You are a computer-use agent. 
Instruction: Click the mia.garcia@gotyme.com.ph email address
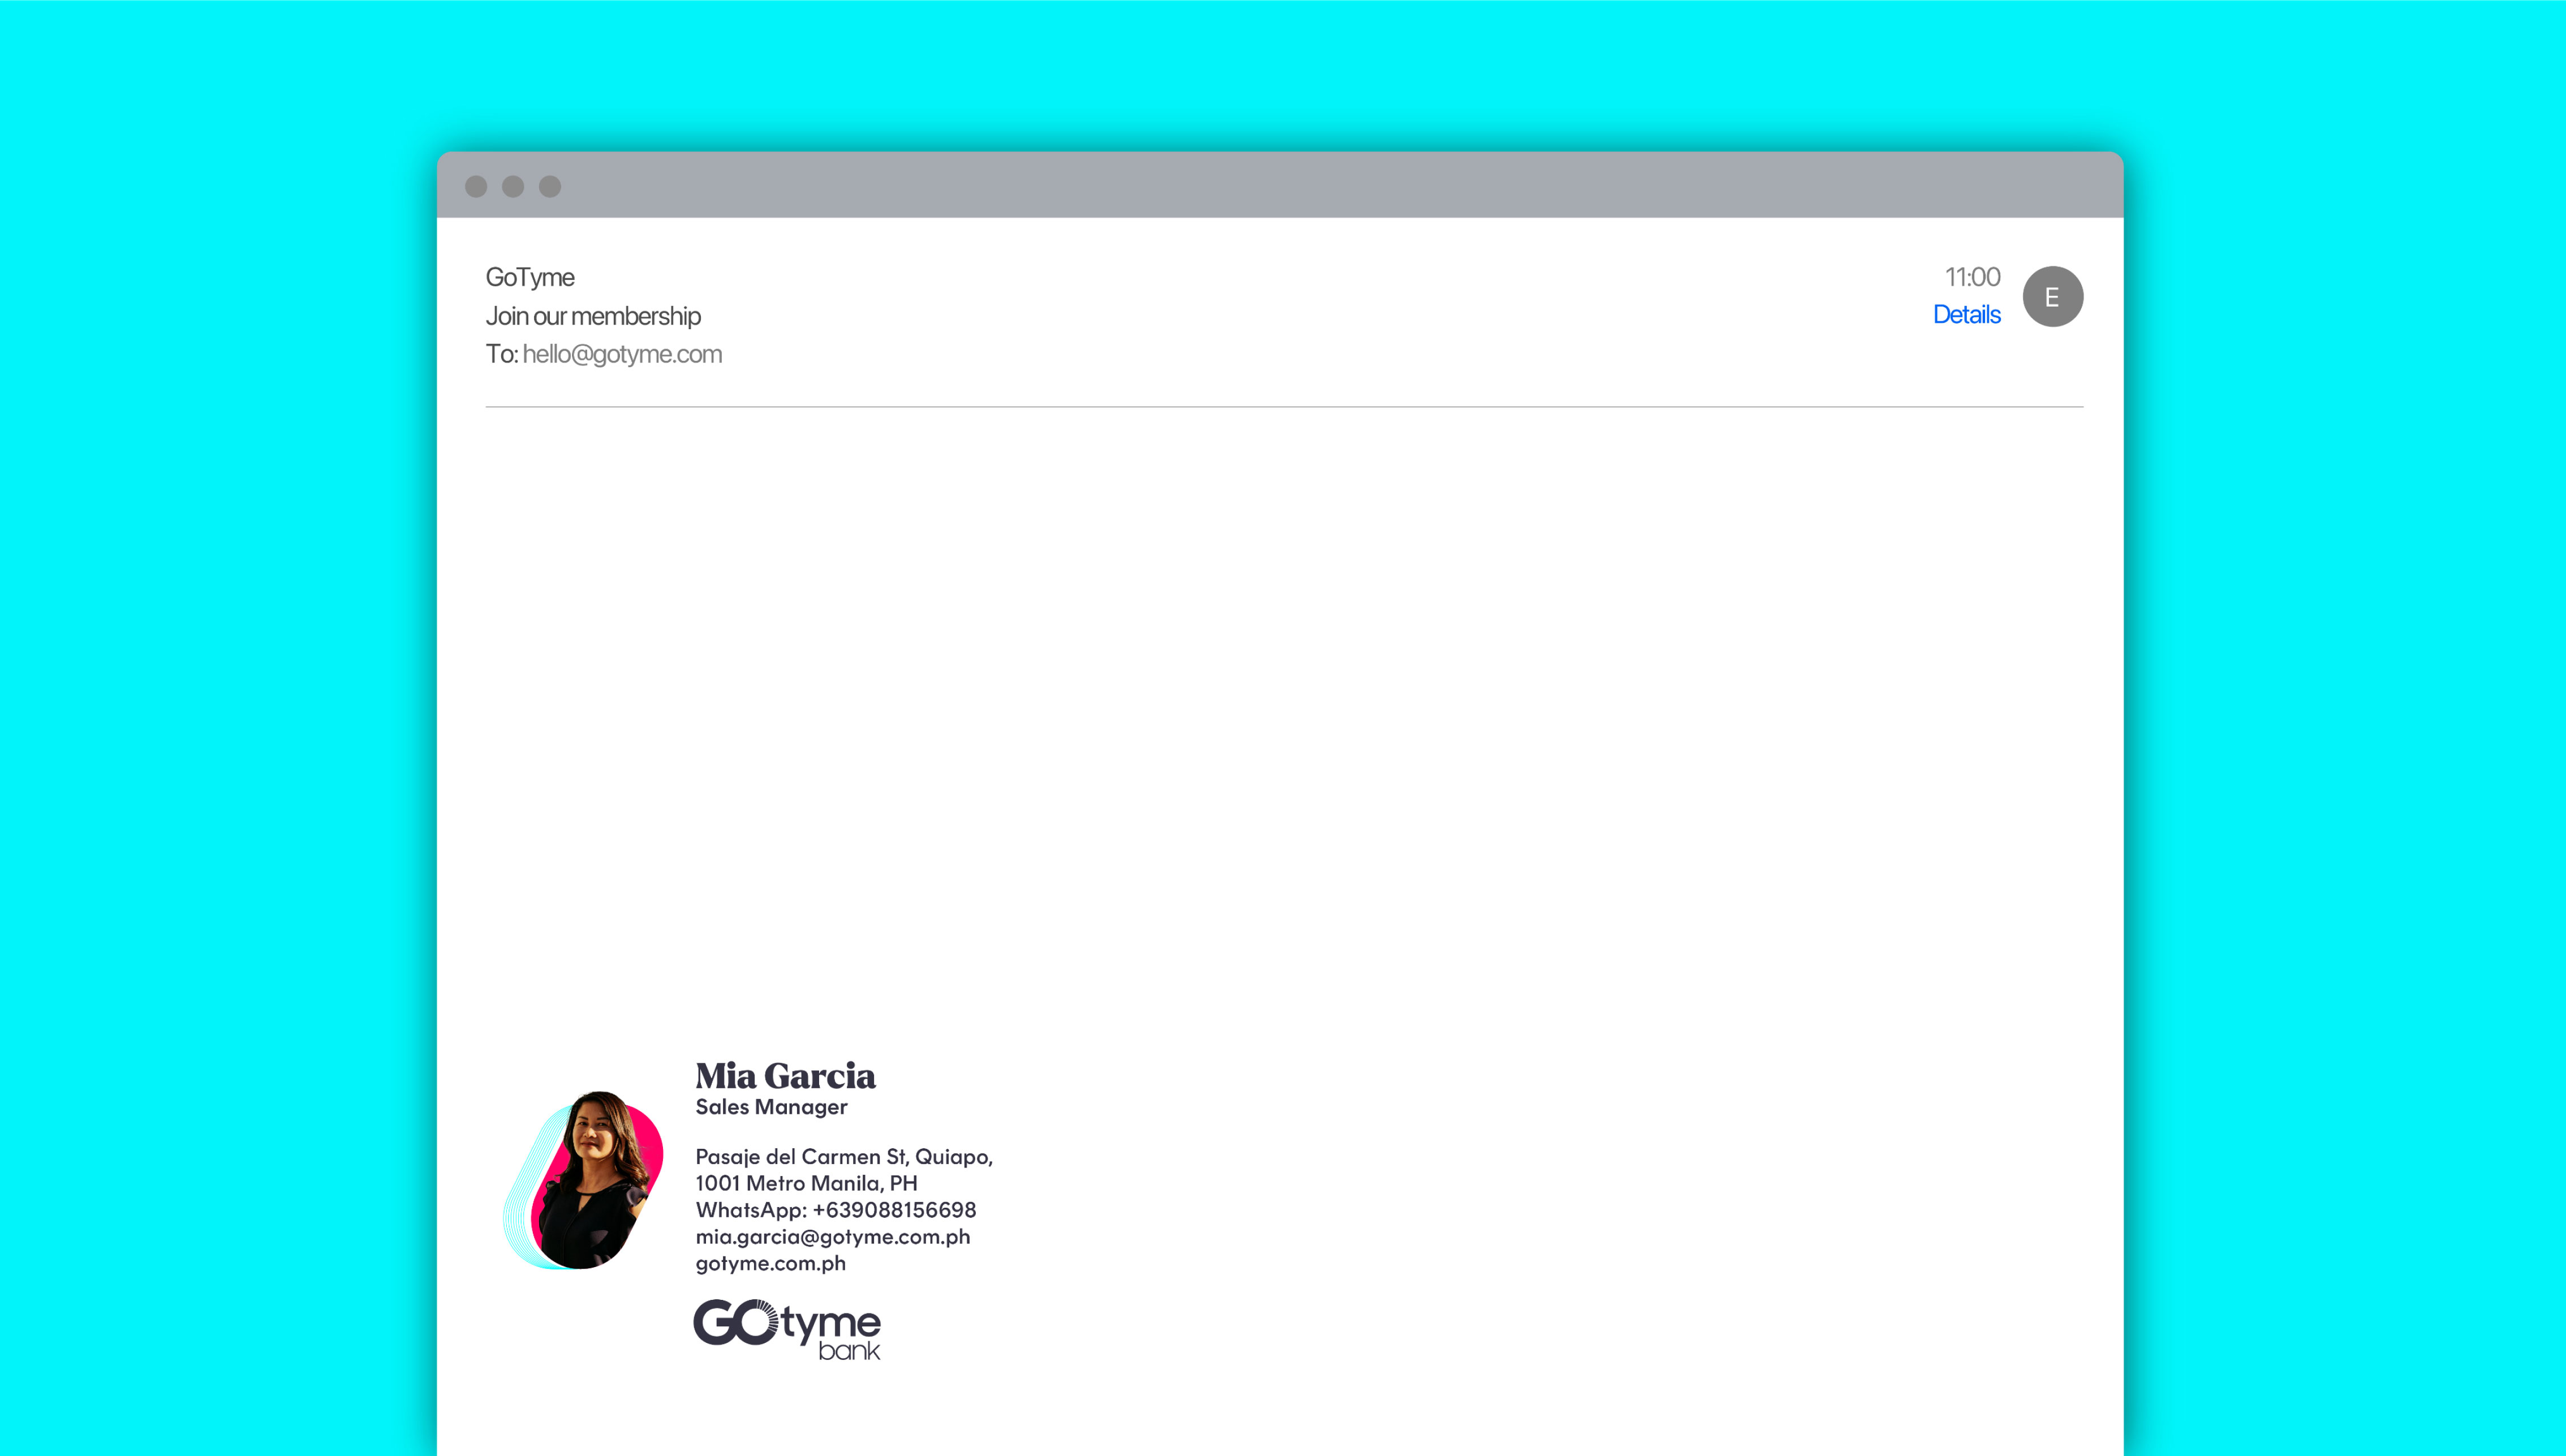[x=832, y=1237]
